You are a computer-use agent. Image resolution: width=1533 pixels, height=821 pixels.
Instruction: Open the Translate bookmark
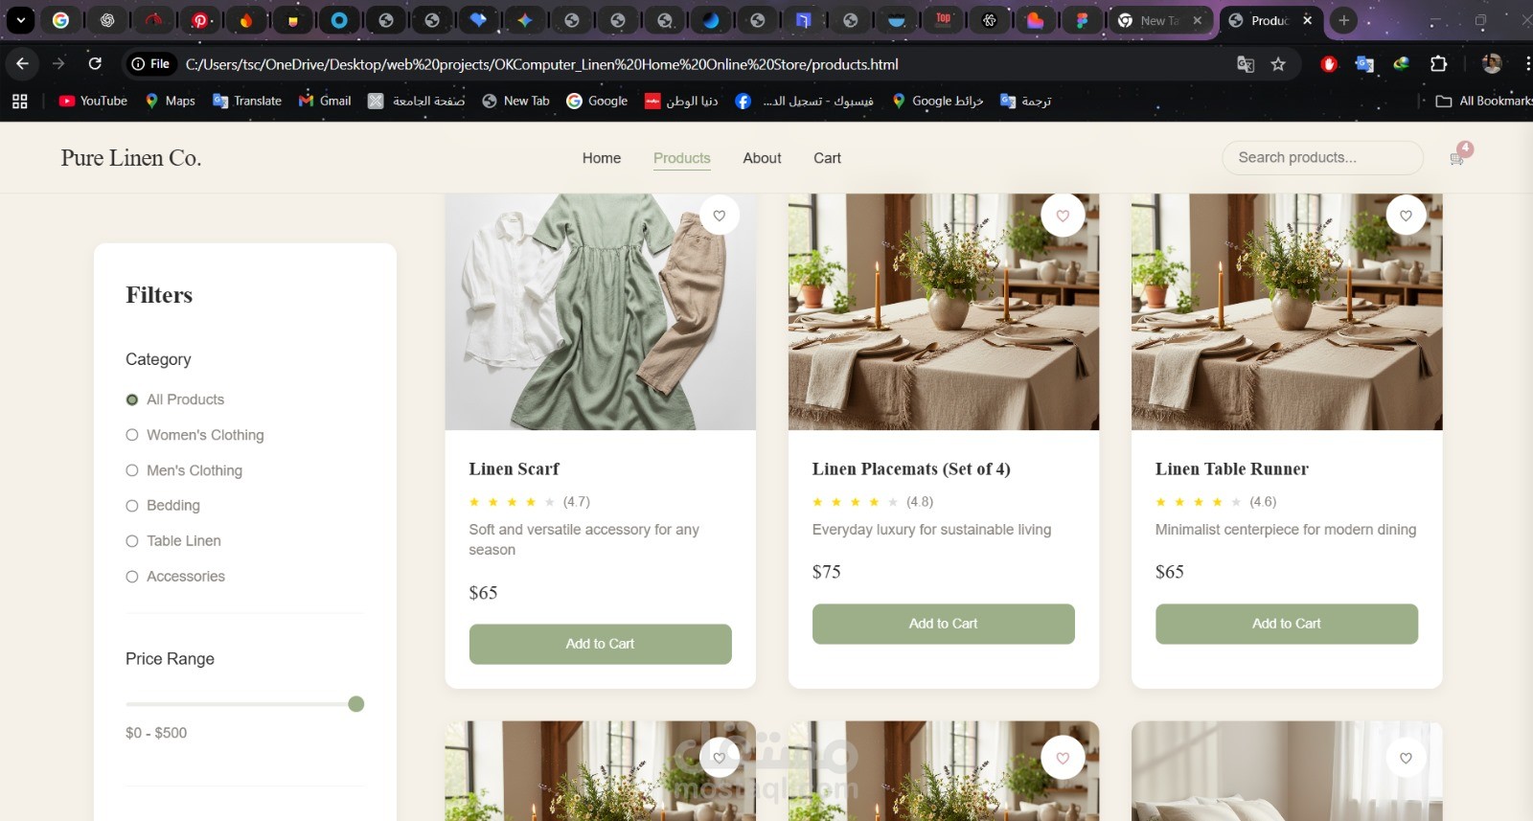point(247,101)
